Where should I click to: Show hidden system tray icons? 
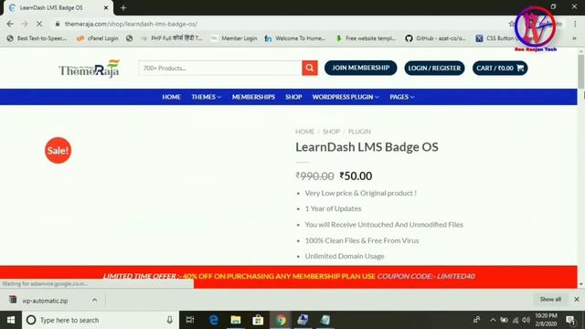click(493, 320)
